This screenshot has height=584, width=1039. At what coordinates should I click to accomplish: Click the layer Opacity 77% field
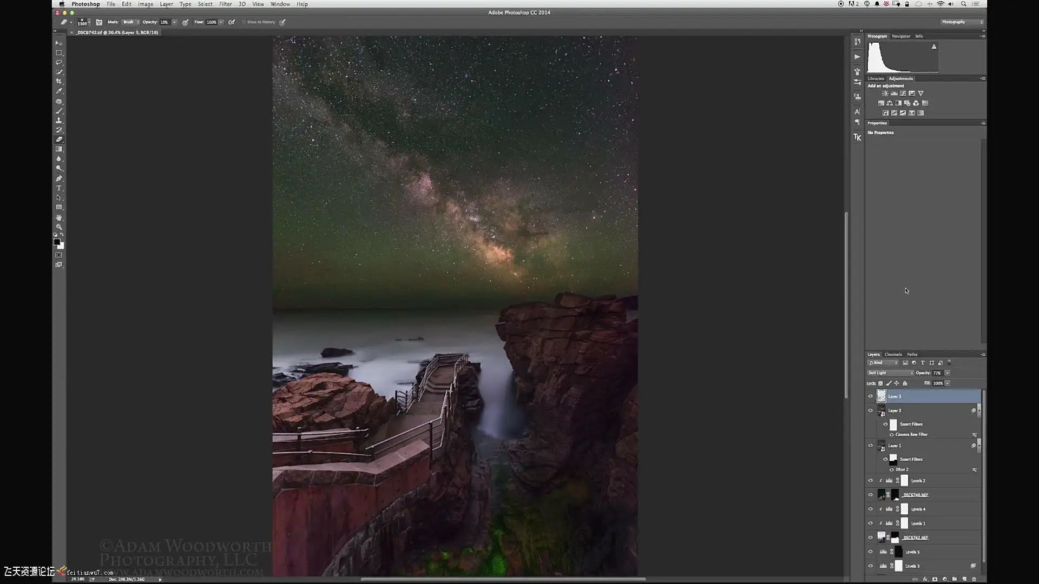pos(937,373)
